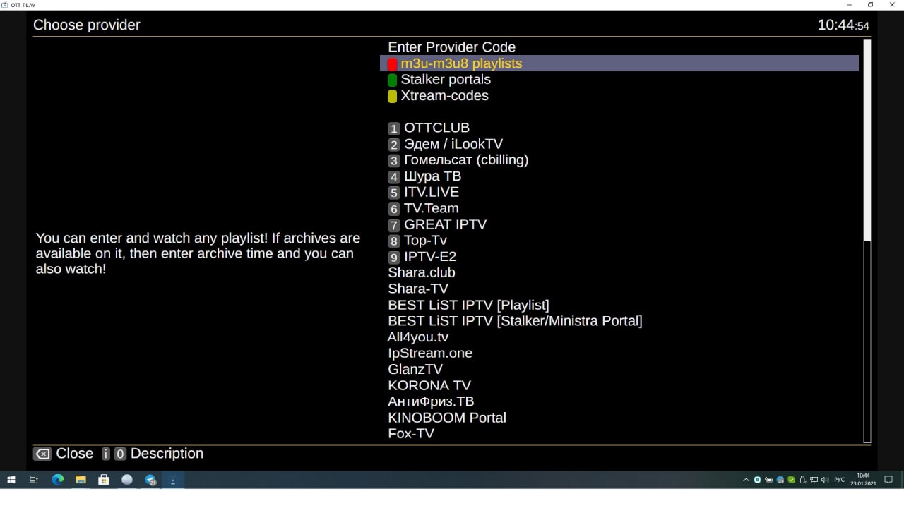The image size is (904, 508).
Task: Click the red m3u-m3u8 playlists marker
Action: [393, 64]
